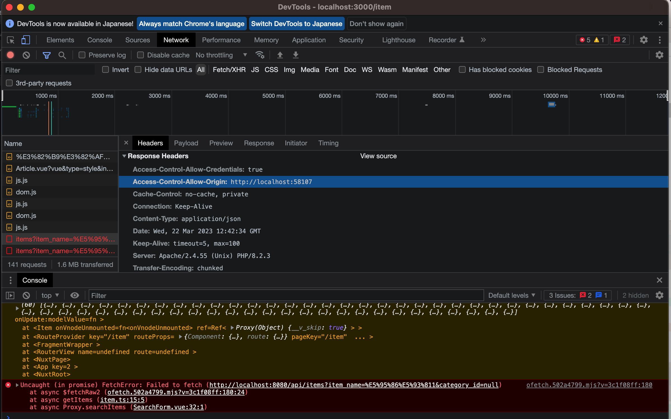Check the Disable cache option
This screenshot has height=419, width=671.
pyautogui.click(x=140, y=55)
